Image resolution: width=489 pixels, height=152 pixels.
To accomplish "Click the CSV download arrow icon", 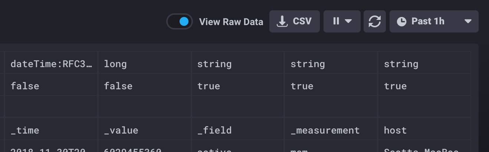I will click(282, 21).
